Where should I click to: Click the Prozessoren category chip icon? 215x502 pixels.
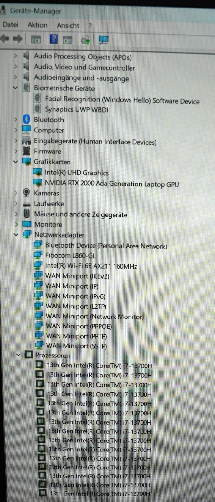coord(28,355)
